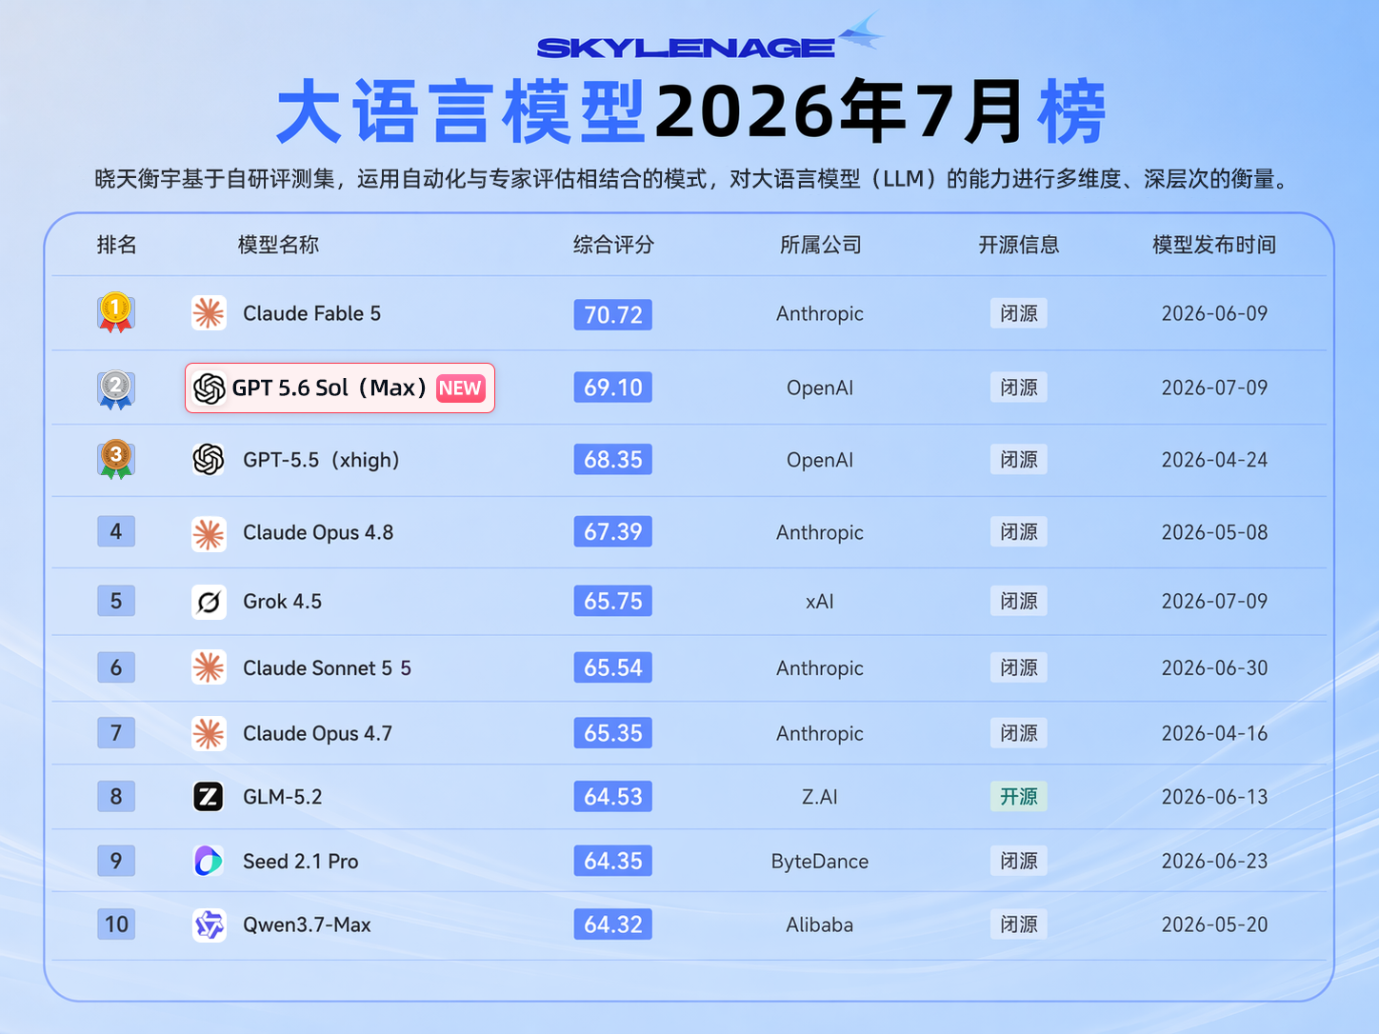Click the rank 6 number badge
Viewport: 1379px width, 1034px height.
pos(116,667)
